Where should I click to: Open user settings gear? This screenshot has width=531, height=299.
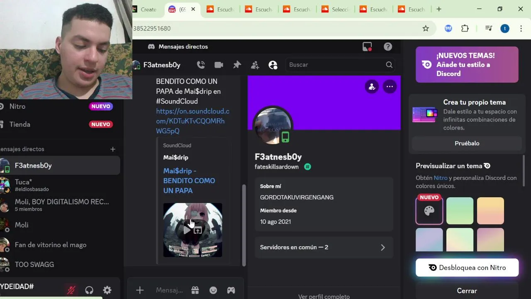pyautogui.click(x=107, y=290)
